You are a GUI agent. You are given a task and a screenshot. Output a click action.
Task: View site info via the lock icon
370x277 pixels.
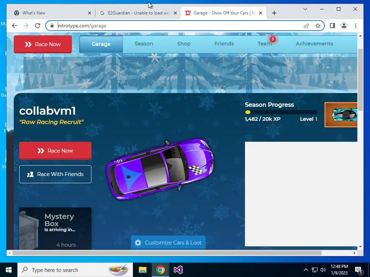click(x=52, y=26)
